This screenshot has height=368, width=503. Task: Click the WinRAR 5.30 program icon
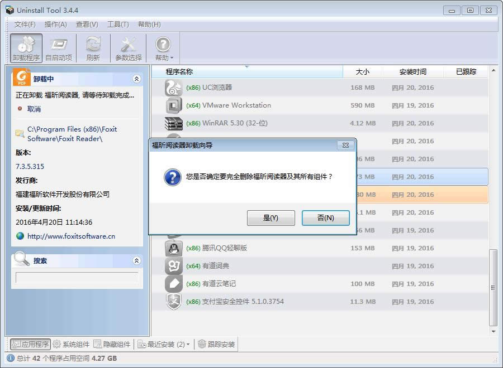[174, 123]
